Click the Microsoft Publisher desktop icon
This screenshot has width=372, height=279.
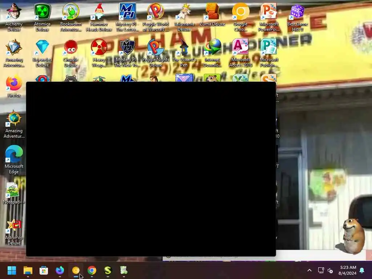[x=269, y=53]
